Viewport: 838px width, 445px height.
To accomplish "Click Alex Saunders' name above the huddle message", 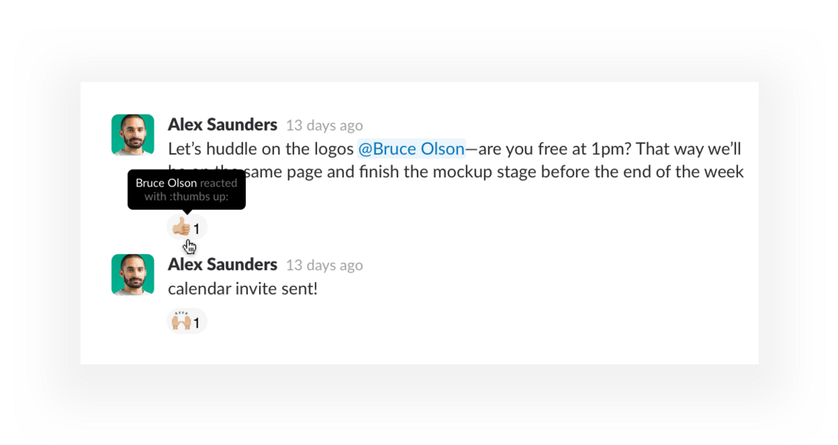I will click(x=223, y=125).
